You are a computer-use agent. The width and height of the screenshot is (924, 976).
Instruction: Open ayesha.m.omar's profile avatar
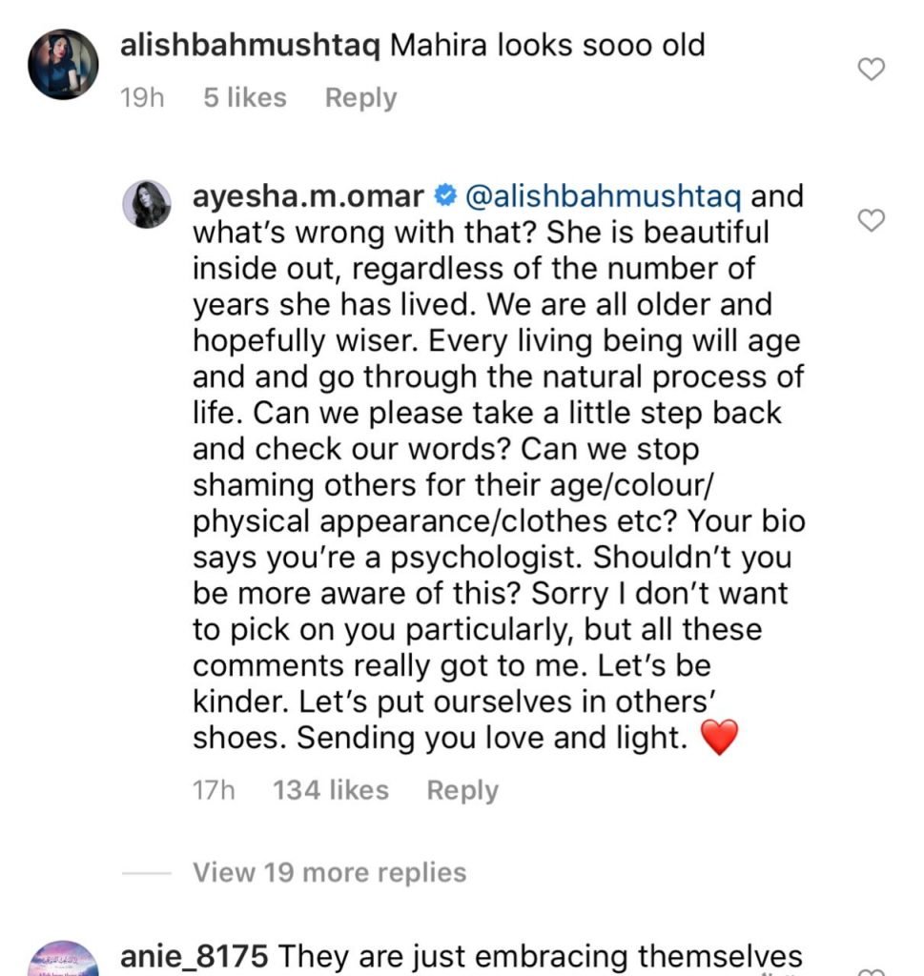point(147,204)
